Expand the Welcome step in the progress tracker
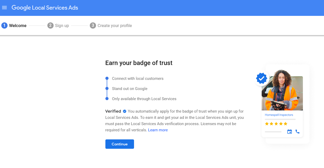 click(18, 25)
